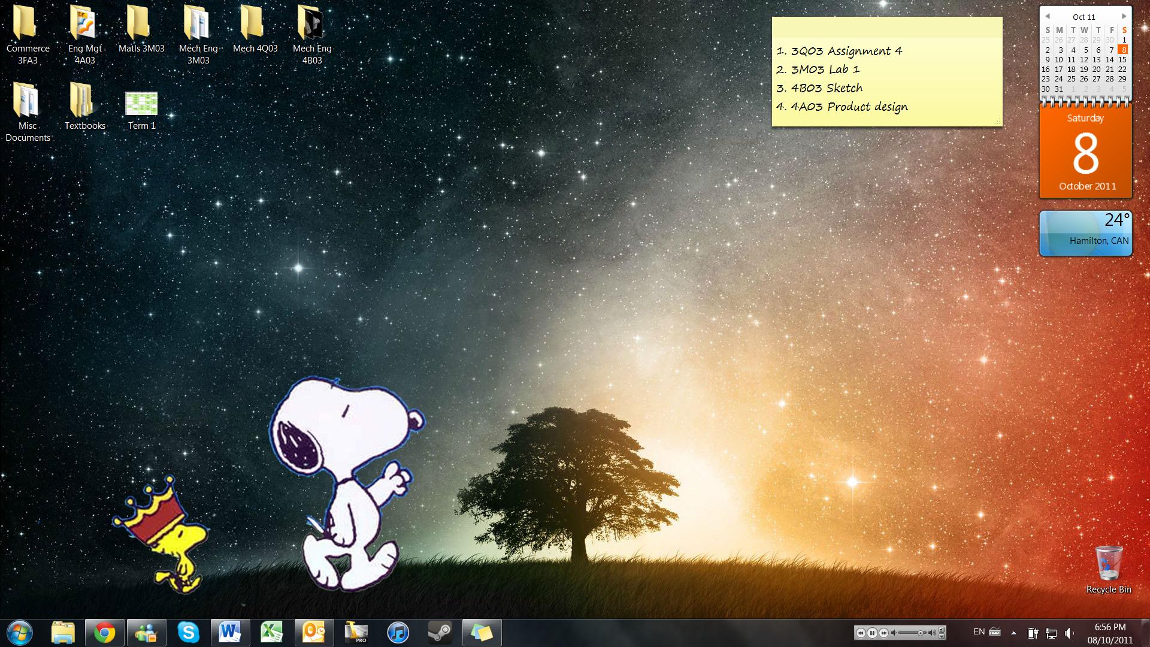Click the EN language indicator

click(979, 631)
